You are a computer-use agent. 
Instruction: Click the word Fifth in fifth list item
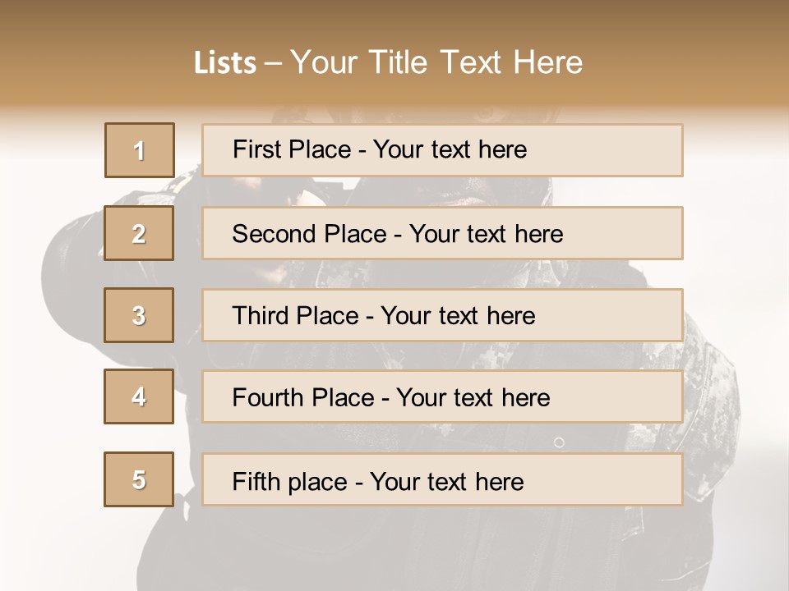coord(256,481)
